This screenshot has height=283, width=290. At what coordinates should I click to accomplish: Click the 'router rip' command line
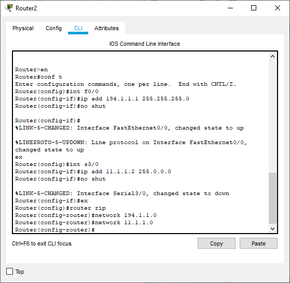[x=61, y=208]
